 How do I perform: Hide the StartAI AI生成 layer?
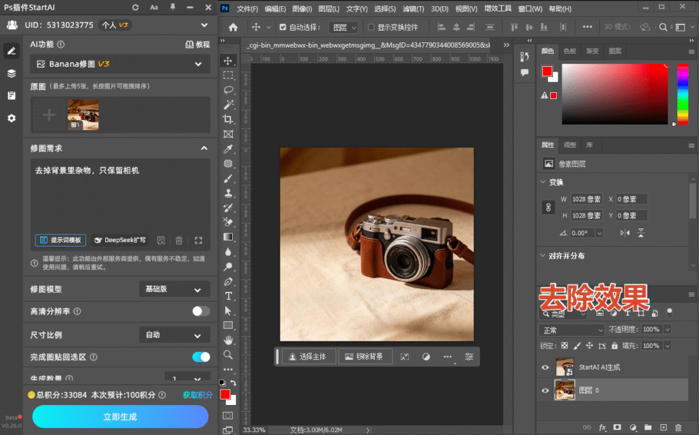click(545, 367)
